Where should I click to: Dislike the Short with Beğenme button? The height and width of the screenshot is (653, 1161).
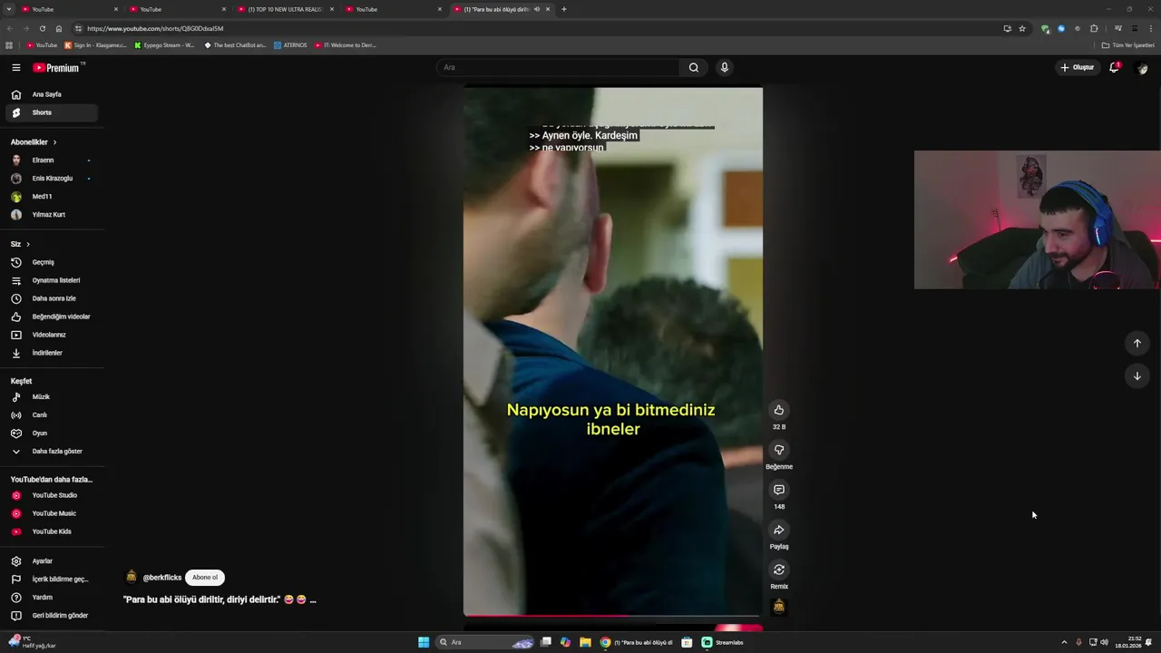point(778,450)
